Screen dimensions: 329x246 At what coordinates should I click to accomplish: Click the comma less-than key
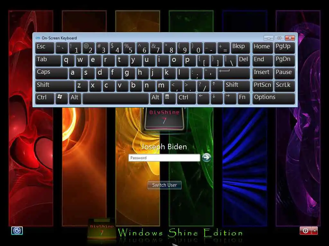176,86
